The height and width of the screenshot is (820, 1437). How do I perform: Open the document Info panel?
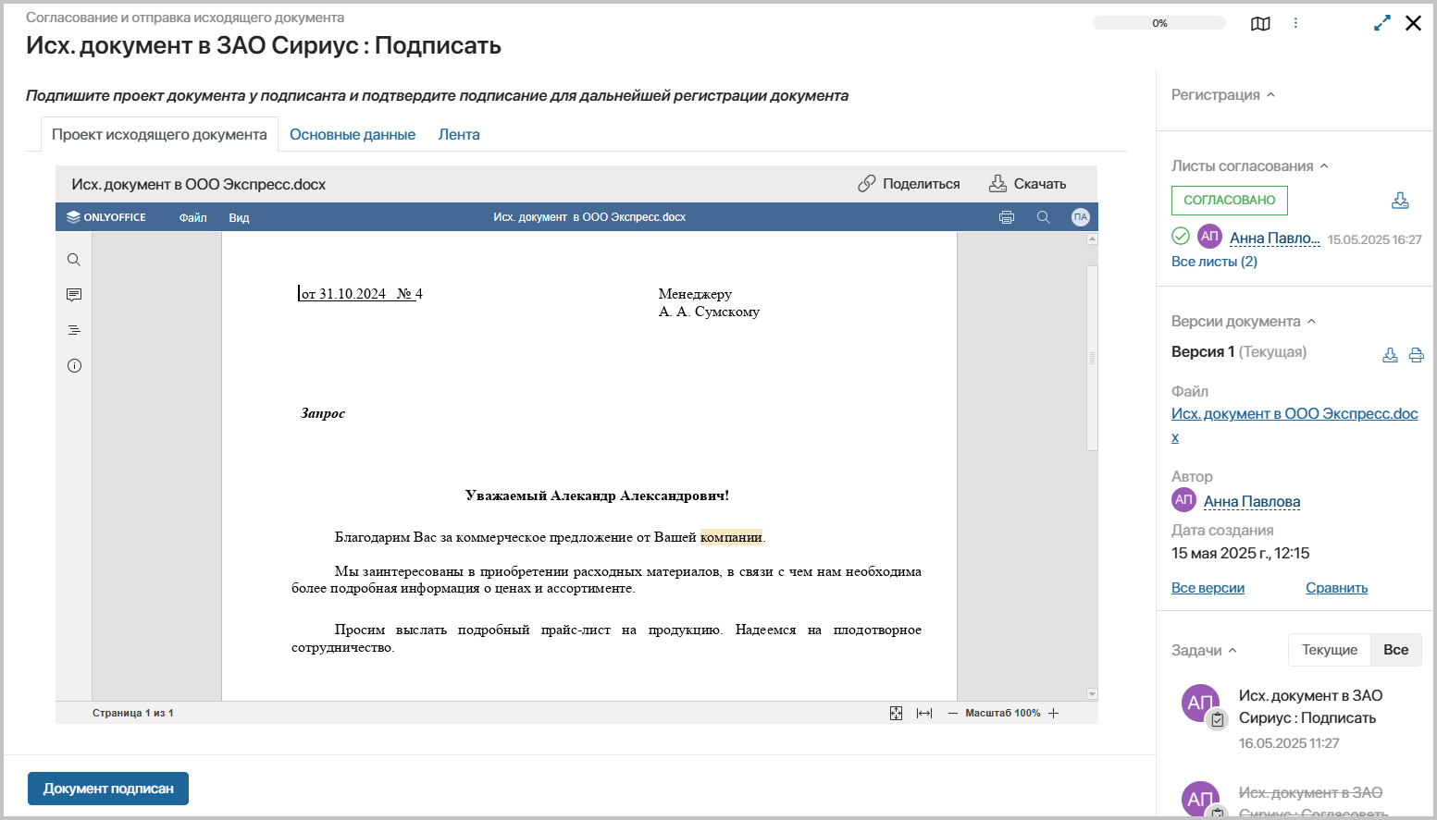click(74, 366)
